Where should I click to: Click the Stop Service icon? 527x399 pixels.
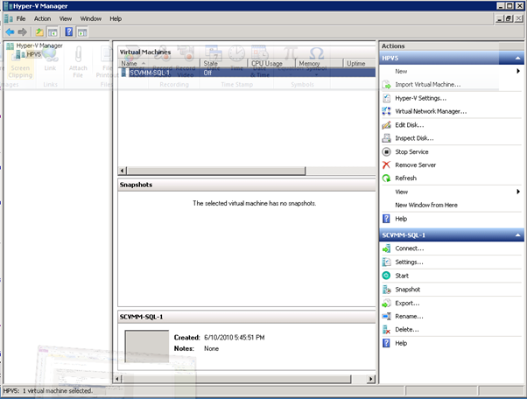click(x=387, y=151)
